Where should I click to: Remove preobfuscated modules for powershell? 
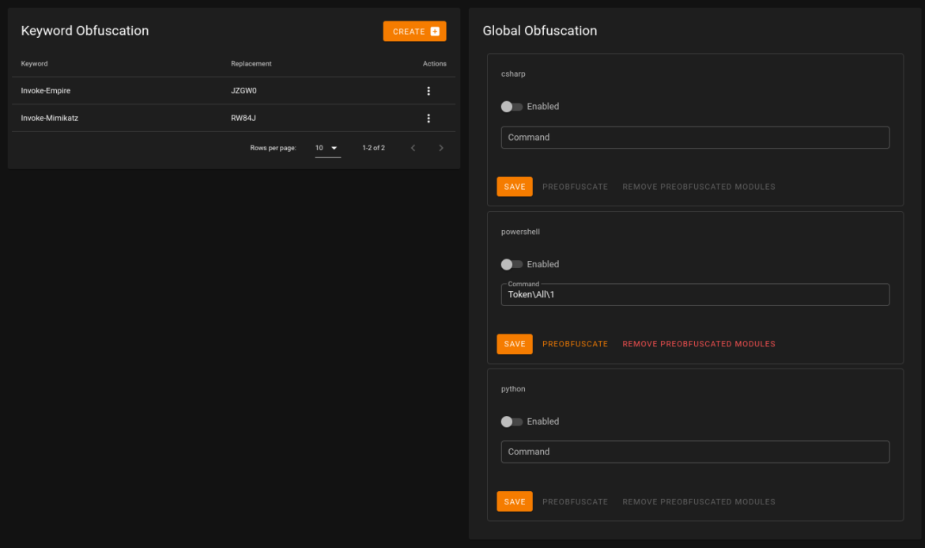tap(698, 344)
